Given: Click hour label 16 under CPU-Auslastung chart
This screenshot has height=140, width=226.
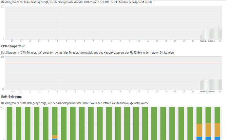Looking at the screenshot, I should pos(193,41).
